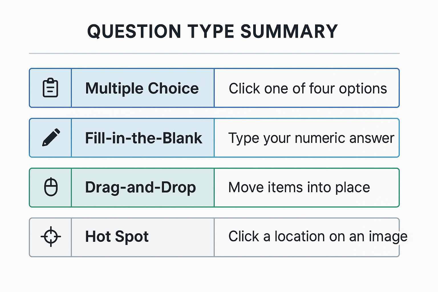Choose the Hot Spot label
Viewport: 438px width, 292px height.
[117, 237]
